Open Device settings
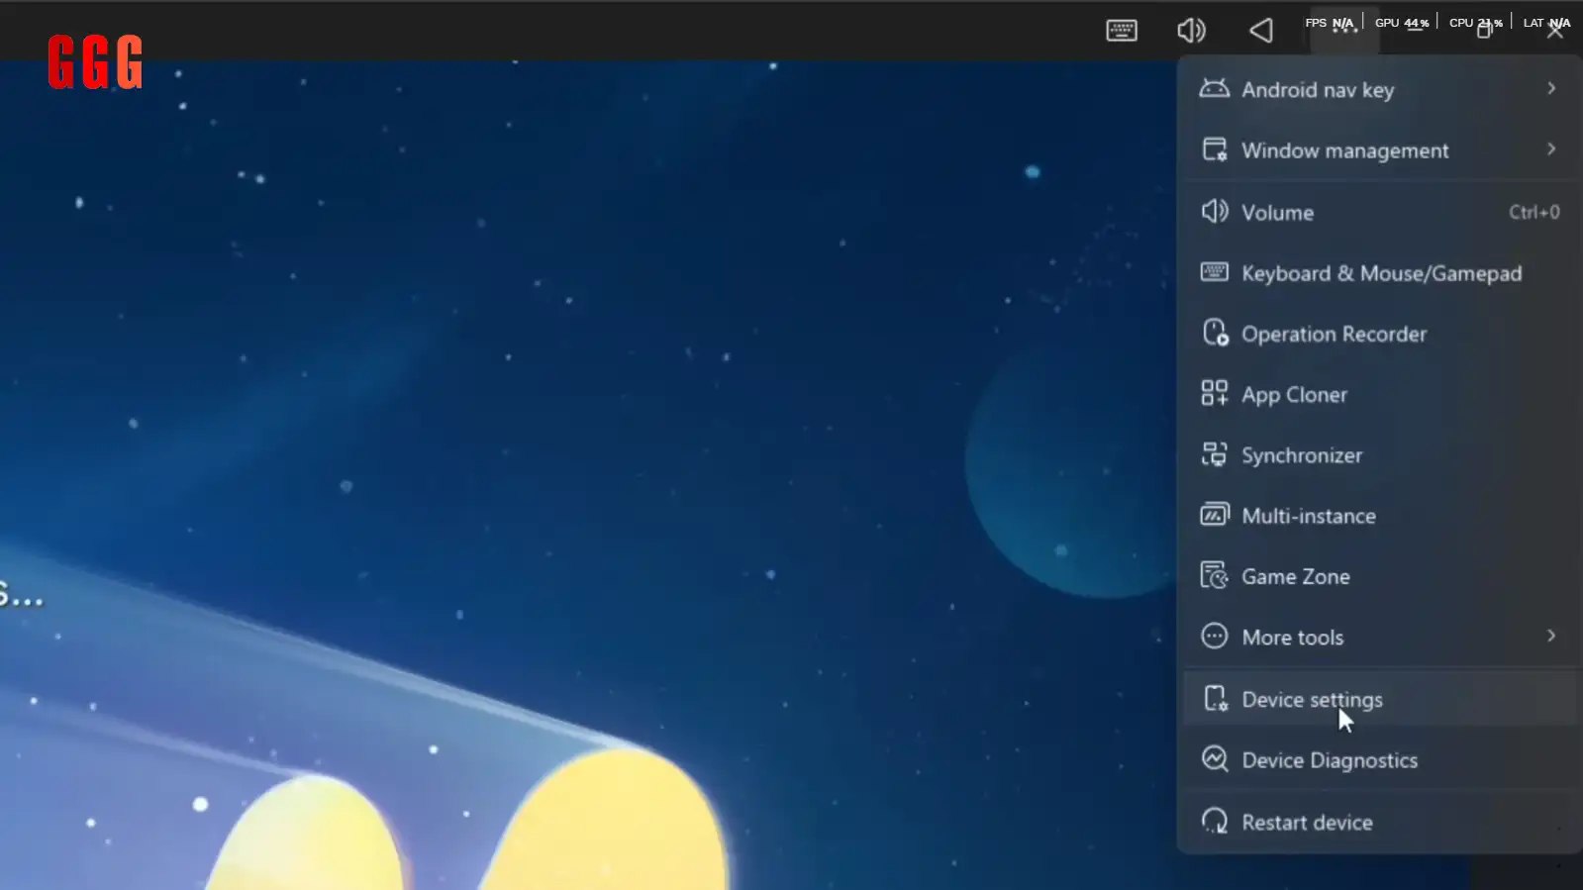Image resolution: width=1583 pixels, height=890 pixels. click(1380, 699)
